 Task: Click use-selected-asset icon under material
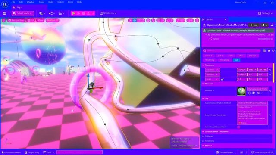(x=249, y=93)
